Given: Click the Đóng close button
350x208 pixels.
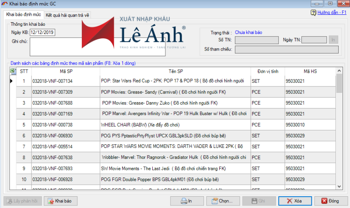Looking at the screenshot, I should coord(331,201).
